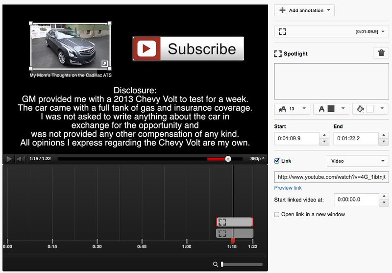Click the YouTube link URL field
The height and width of the screenshot is (273, 392).
[331, 177]
